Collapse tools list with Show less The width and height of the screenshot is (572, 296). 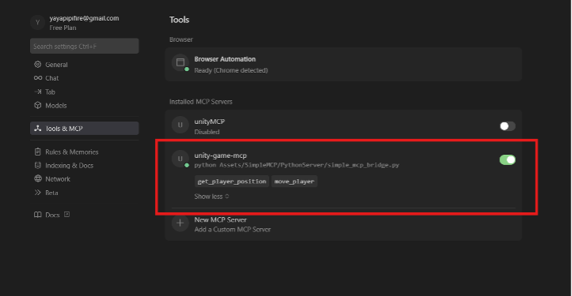pyautogui.click(x=211, y=197)
